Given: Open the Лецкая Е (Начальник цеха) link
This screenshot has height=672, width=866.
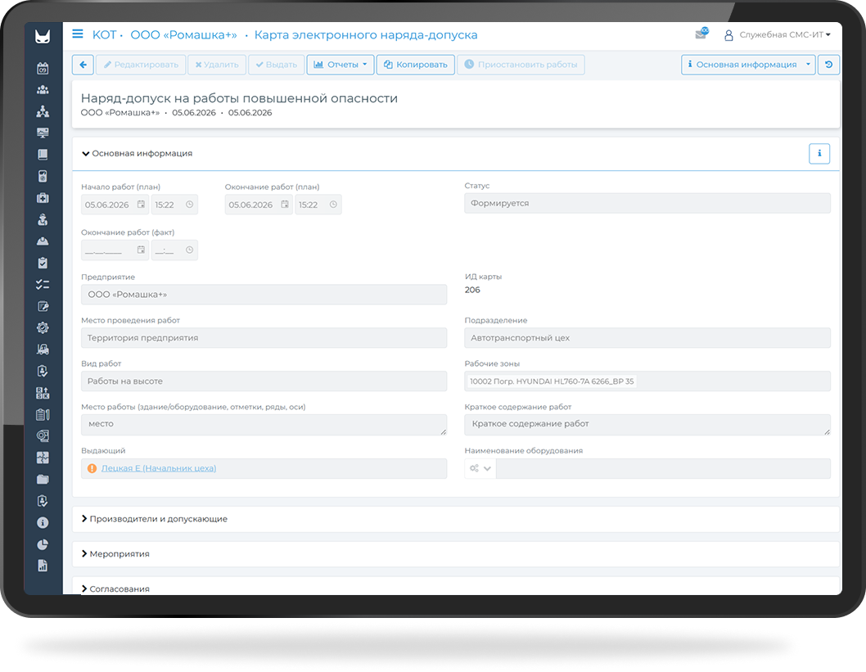Looking at the screenshot, I should (159, 468).
